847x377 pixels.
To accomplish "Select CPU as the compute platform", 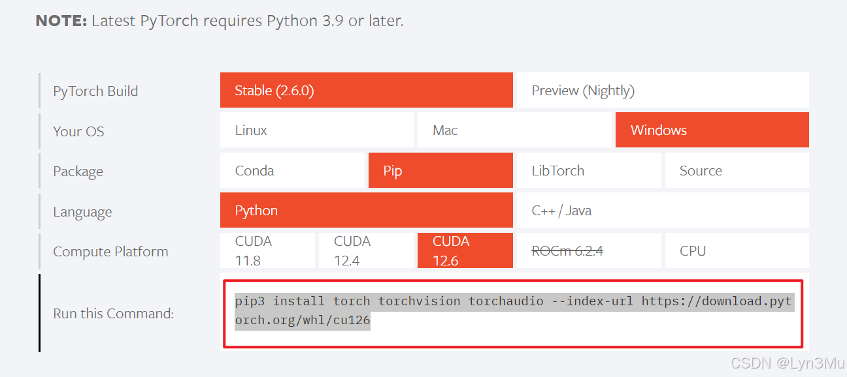I will [x=737, y=250].
